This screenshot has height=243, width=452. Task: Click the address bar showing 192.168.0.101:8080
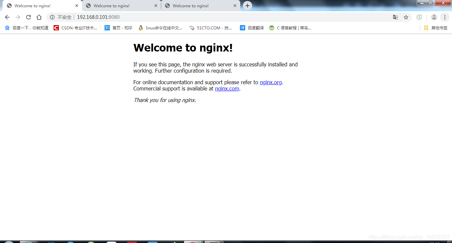tap(199, 17)
